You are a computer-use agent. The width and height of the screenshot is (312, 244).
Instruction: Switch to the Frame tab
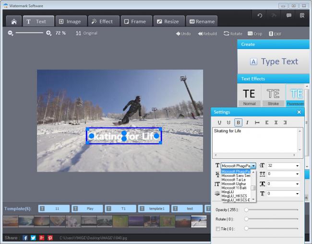pos(136,21)
